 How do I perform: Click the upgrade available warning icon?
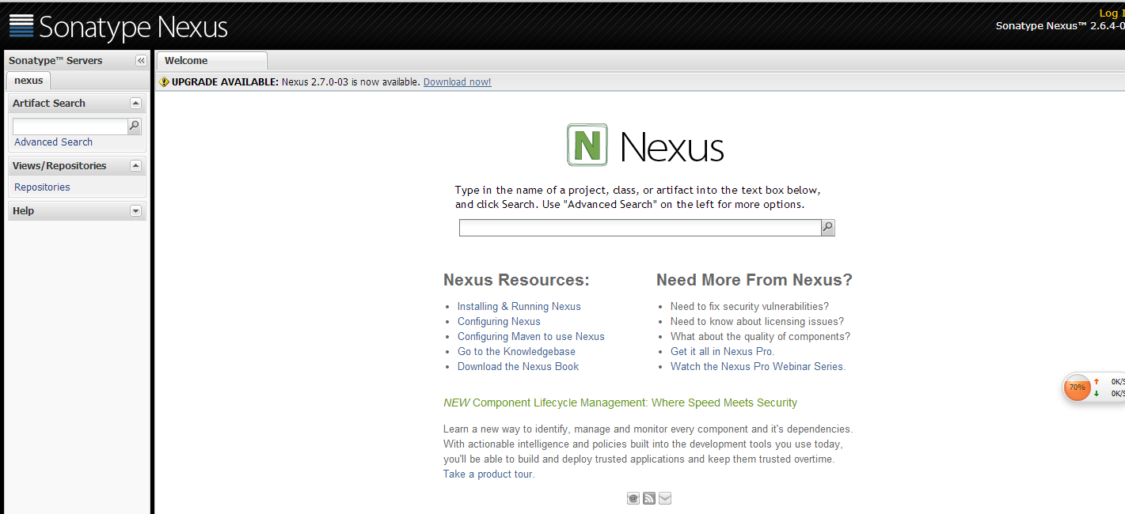coord(164,82)
